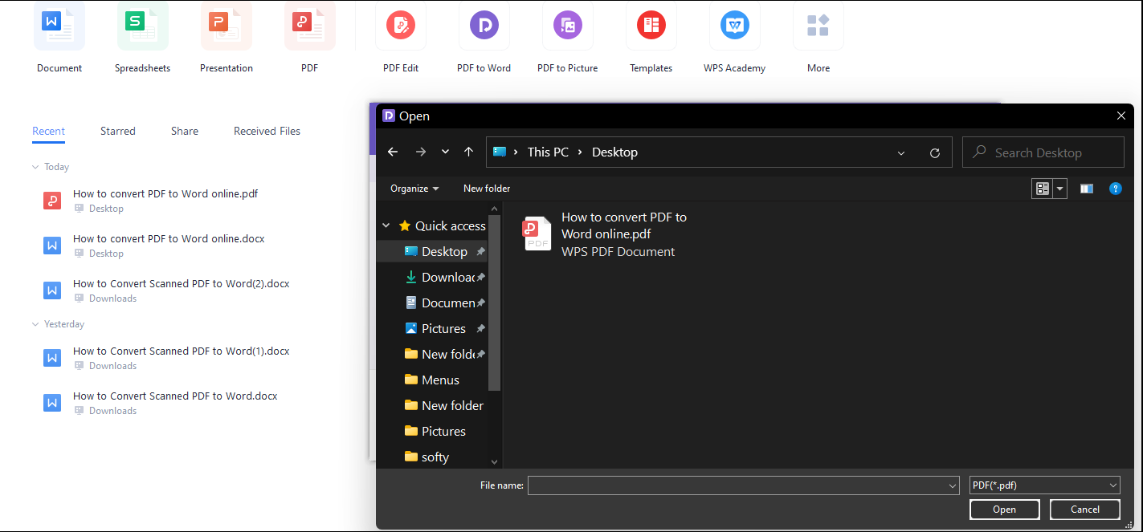Click the Cancel button
This screenshot has width=1143, height=532.
click(x=1085, y=510)
